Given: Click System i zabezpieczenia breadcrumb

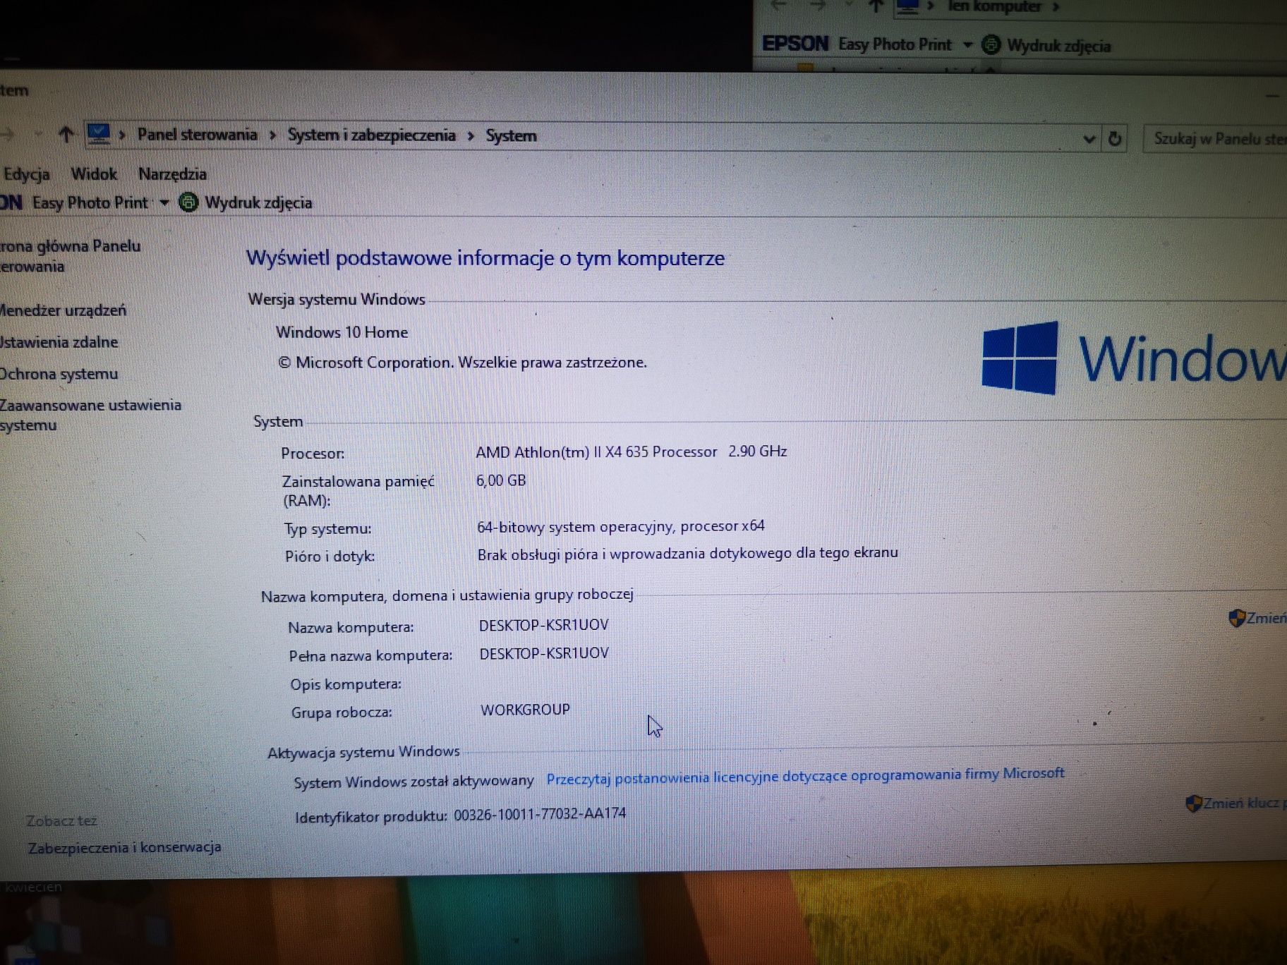Looking at the screenshot, I should point(371,135).
